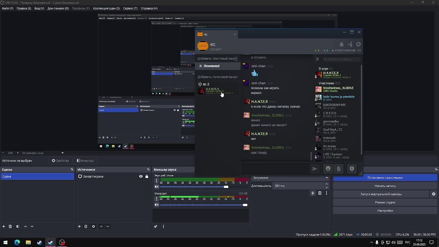Open Вид menu
The image size is (439, 247).
pos(39,8)
